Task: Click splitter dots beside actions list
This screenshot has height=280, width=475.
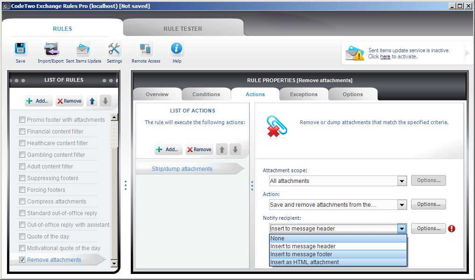Action: click(x=252, y=186)
